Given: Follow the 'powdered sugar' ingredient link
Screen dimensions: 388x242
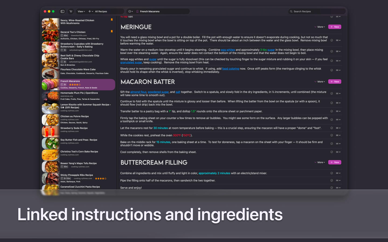Looking at the screenshot, I should point(158,92).
